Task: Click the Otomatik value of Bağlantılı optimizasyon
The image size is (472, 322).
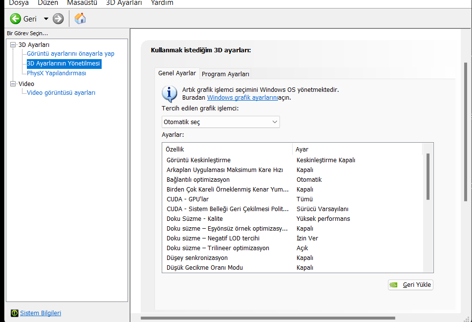Action: pos(309,180)
